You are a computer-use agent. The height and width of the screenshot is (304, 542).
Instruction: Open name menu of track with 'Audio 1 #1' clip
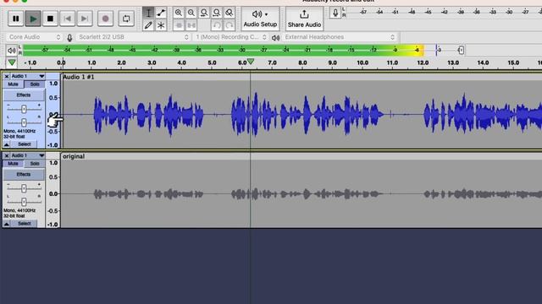[28, 76]
